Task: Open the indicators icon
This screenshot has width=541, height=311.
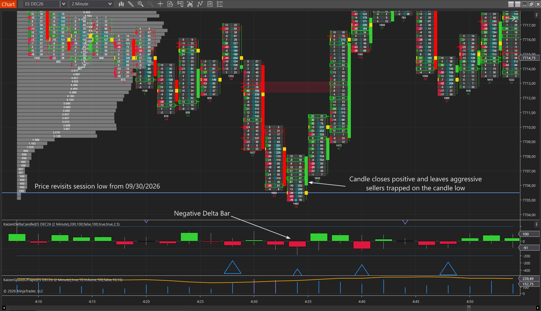Action: (x=200, y=4)
